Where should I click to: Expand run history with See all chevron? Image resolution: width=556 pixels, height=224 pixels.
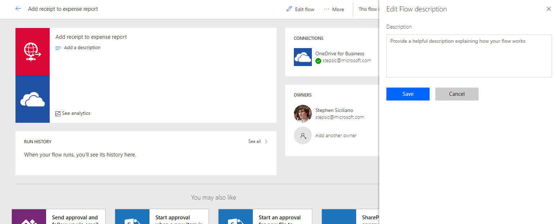[x=266, y=141]
